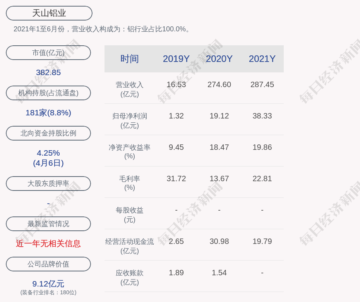Select the 2021Y operating cash flow 19.79
Image resolution: width=360 pixels, height=302 pixels.
coord(262,241)
